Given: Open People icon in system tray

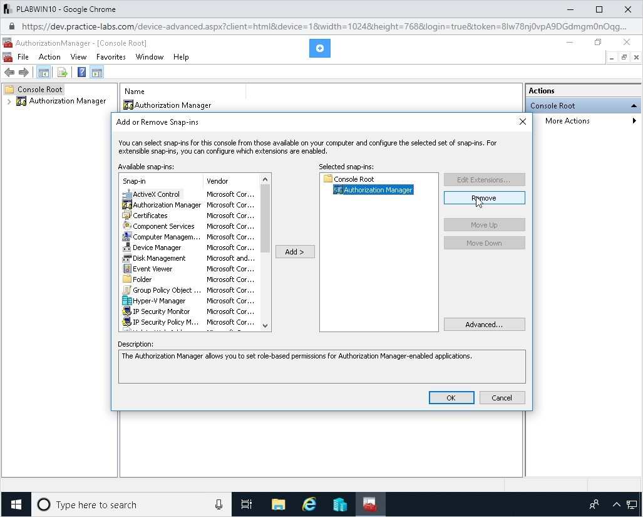Looking at the screenshot, I should 594,504.
